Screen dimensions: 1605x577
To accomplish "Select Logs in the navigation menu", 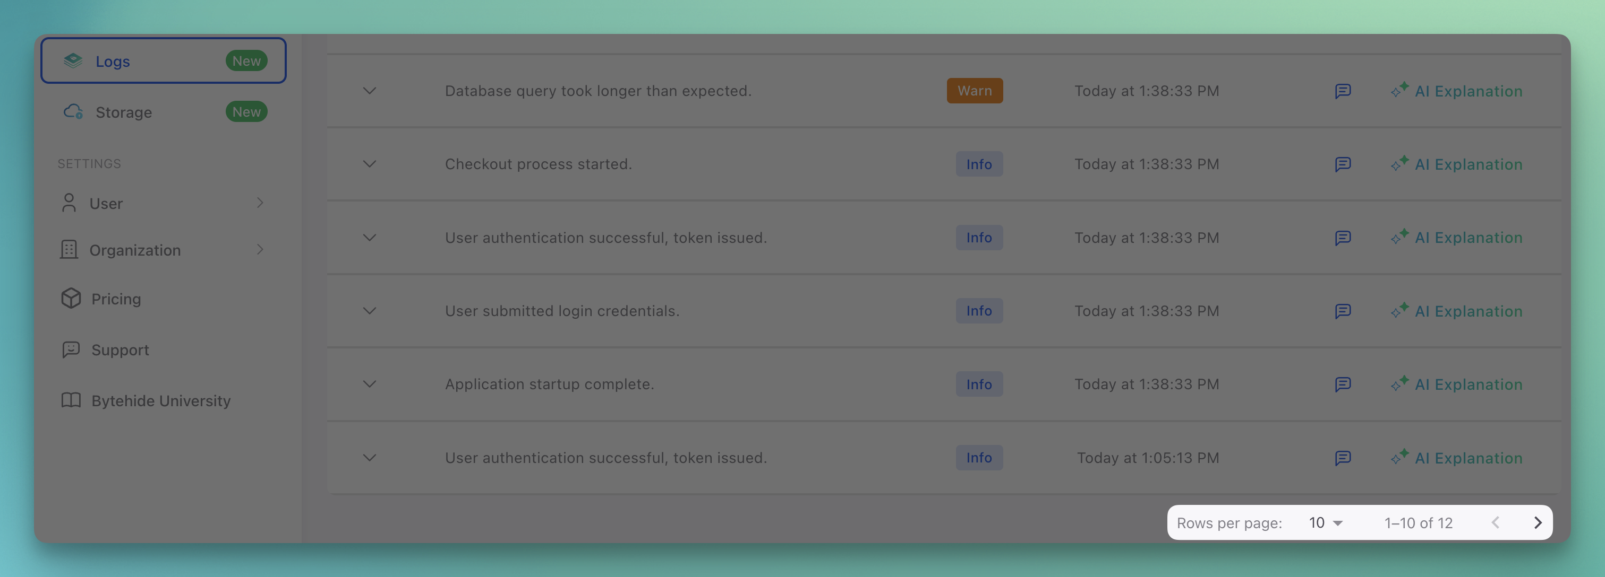I will coord(113,60).
